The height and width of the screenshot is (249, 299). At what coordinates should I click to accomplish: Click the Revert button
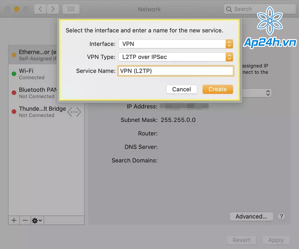pyautogui.click(x=242, y=240)
